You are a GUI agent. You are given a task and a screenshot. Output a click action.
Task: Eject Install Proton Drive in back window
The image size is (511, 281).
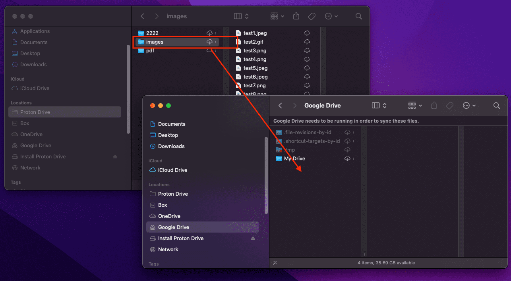(115, 156)
